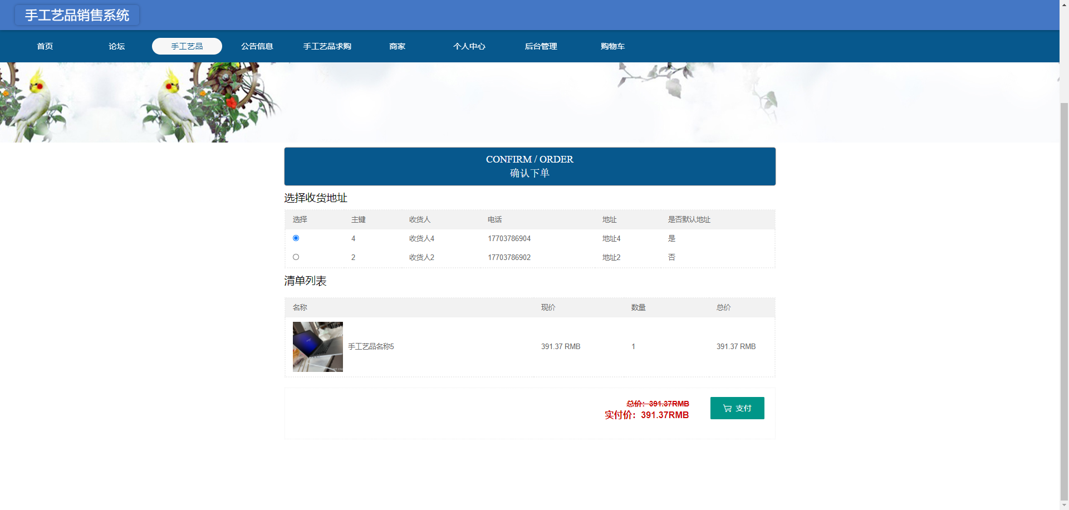The height and width of the screenshot is (510, 1069).
Task: Open the 商家 merchants page
Action: click(x=397, y=46)
